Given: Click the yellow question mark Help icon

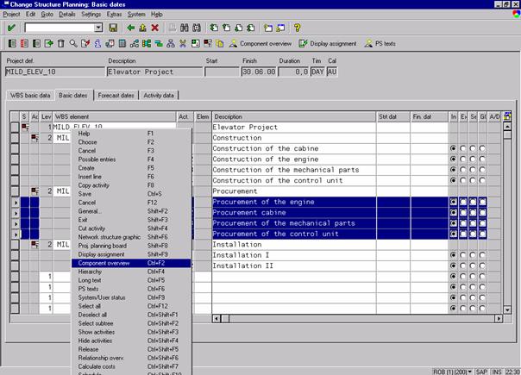Looking at the screenshot, I should (x=298, y=28).
